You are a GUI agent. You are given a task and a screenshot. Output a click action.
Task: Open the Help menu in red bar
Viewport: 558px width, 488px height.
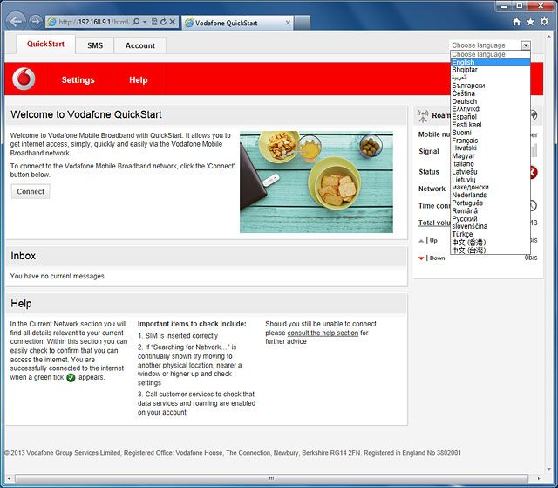click(139, 79)
